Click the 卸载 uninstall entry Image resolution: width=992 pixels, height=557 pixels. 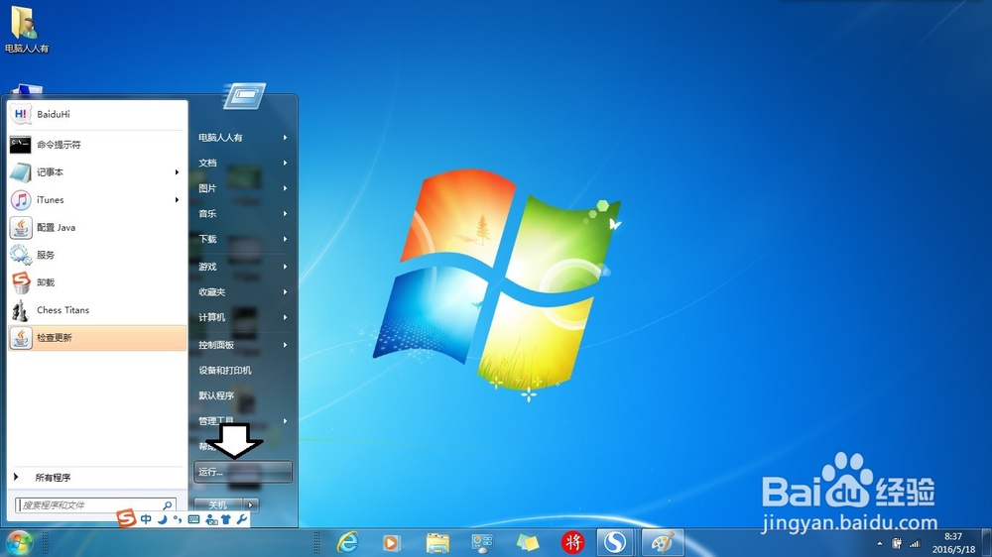97,282
